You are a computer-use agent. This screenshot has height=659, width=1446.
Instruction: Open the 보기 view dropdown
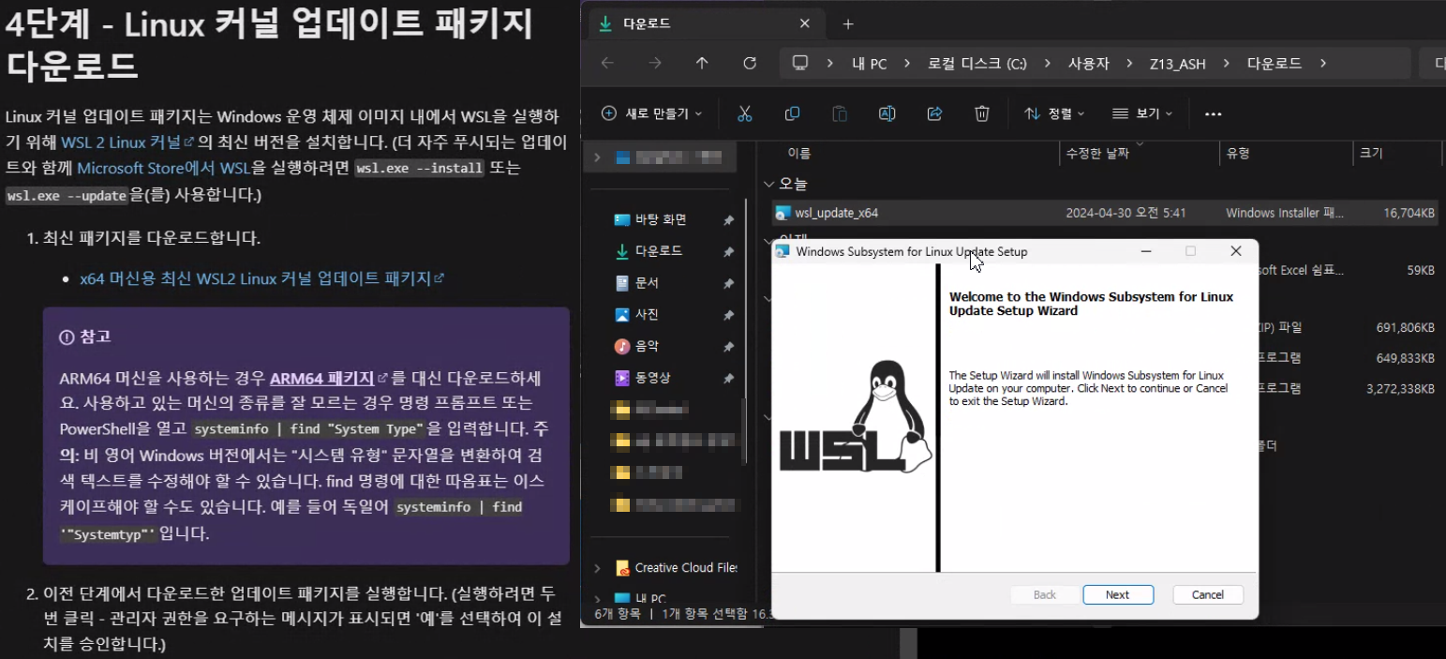point(1142,113)
